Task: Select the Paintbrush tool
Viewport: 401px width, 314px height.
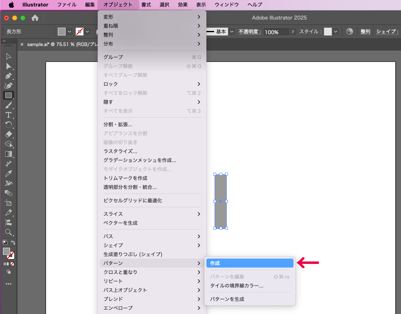Action: click(x=9, y=105)
